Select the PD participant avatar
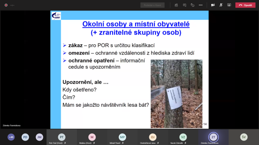259x145 pixels. pyautogui.click(x=25, y=137)
